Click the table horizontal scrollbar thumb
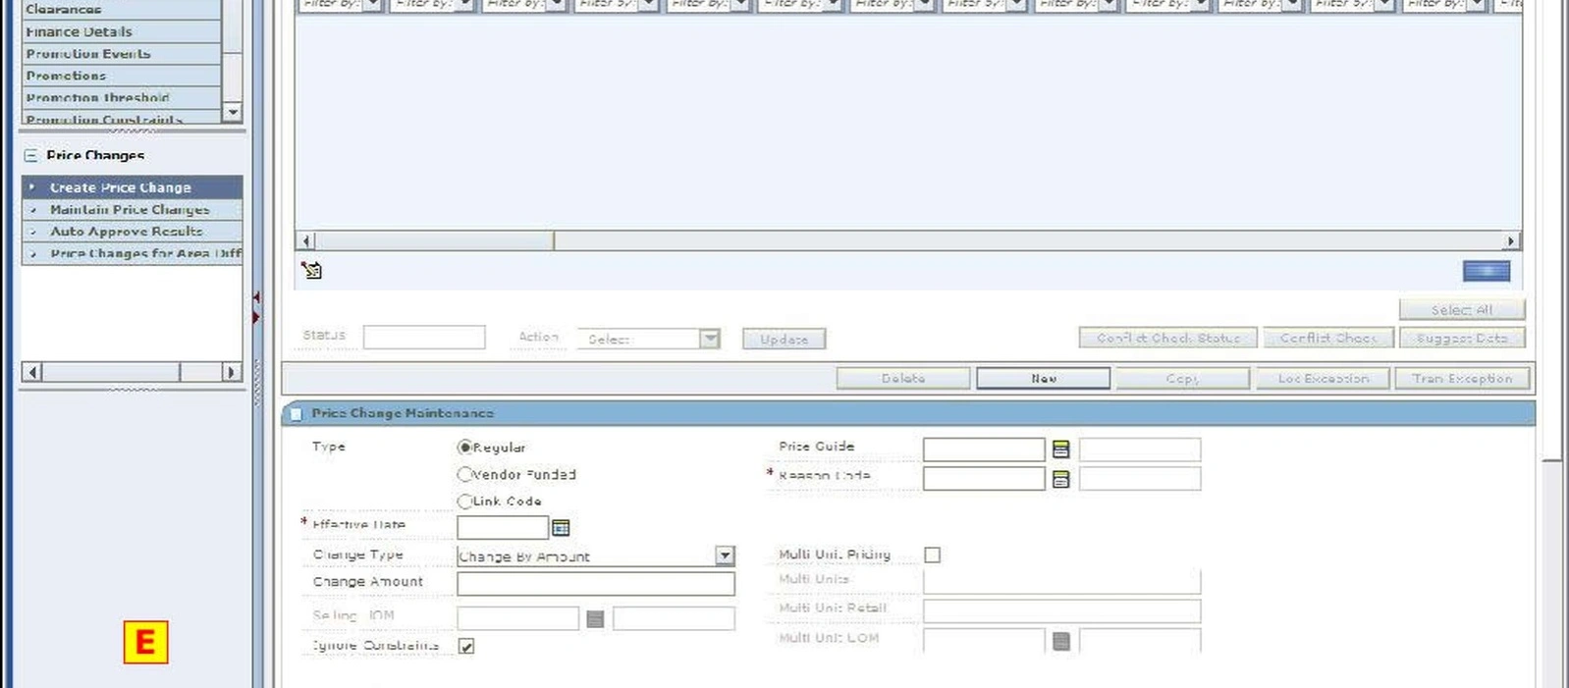1569x688 pixels. (435, 240)
